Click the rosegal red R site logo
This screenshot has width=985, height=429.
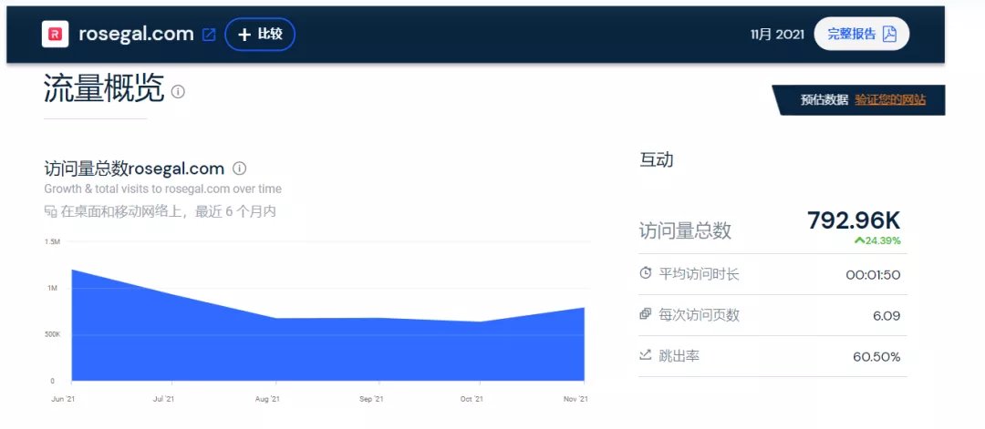(55, 34)
